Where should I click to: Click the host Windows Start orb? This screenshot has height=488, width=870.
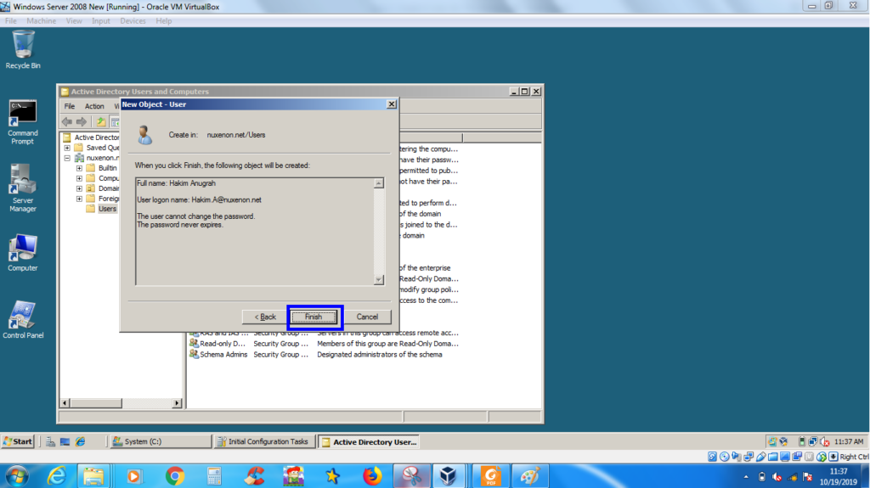pos(17,476)
